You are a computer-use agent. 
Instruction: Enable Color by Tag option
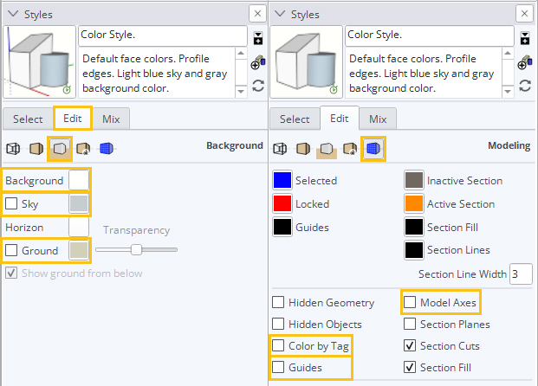click(279, 346)
